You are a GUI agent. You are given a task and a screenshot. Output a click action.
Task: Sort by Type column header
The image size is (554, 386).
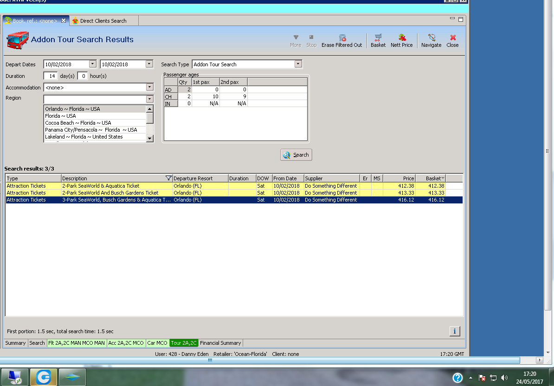point(33,178)
